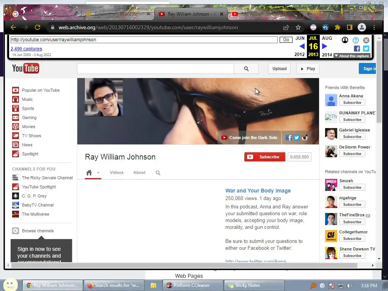Screen dimensions: 388x291
Task: Share capture on Twitter from Wayback toolbar
Action: (x=366, y=48)
